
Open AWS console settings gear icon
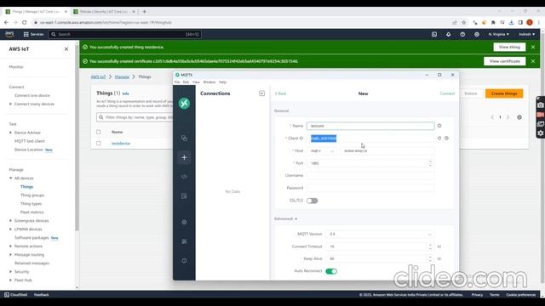(477, 34)
